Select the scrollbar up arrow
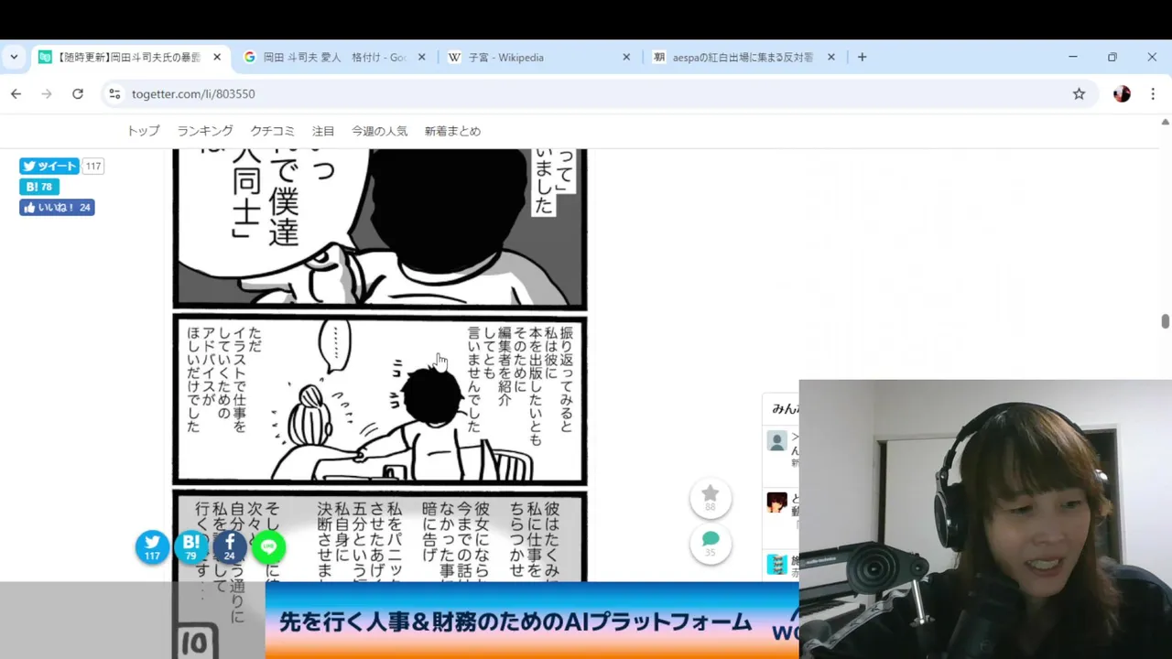This screenshot has width=1172, height=659. tap(1165, 122)
